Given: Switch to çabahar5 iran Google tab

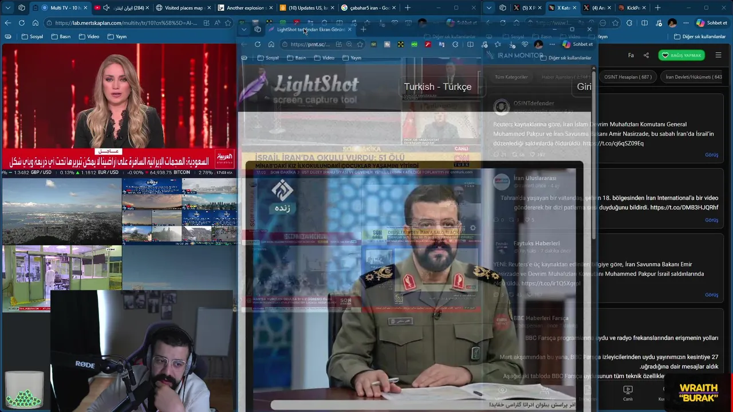Looking at the screenshot, I should pyautogui.click(x=368, y=8).
